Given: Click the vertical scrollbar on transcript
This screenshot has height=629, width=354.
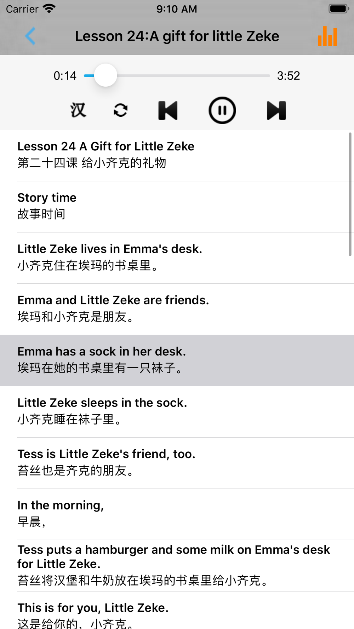Looking at the screenshot, I should (350, 194).
